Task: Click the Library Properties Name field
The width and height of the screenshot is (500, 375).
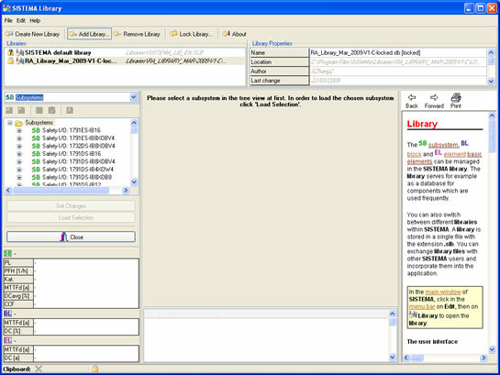Action: pyautogui.click(x=398, y=52)
